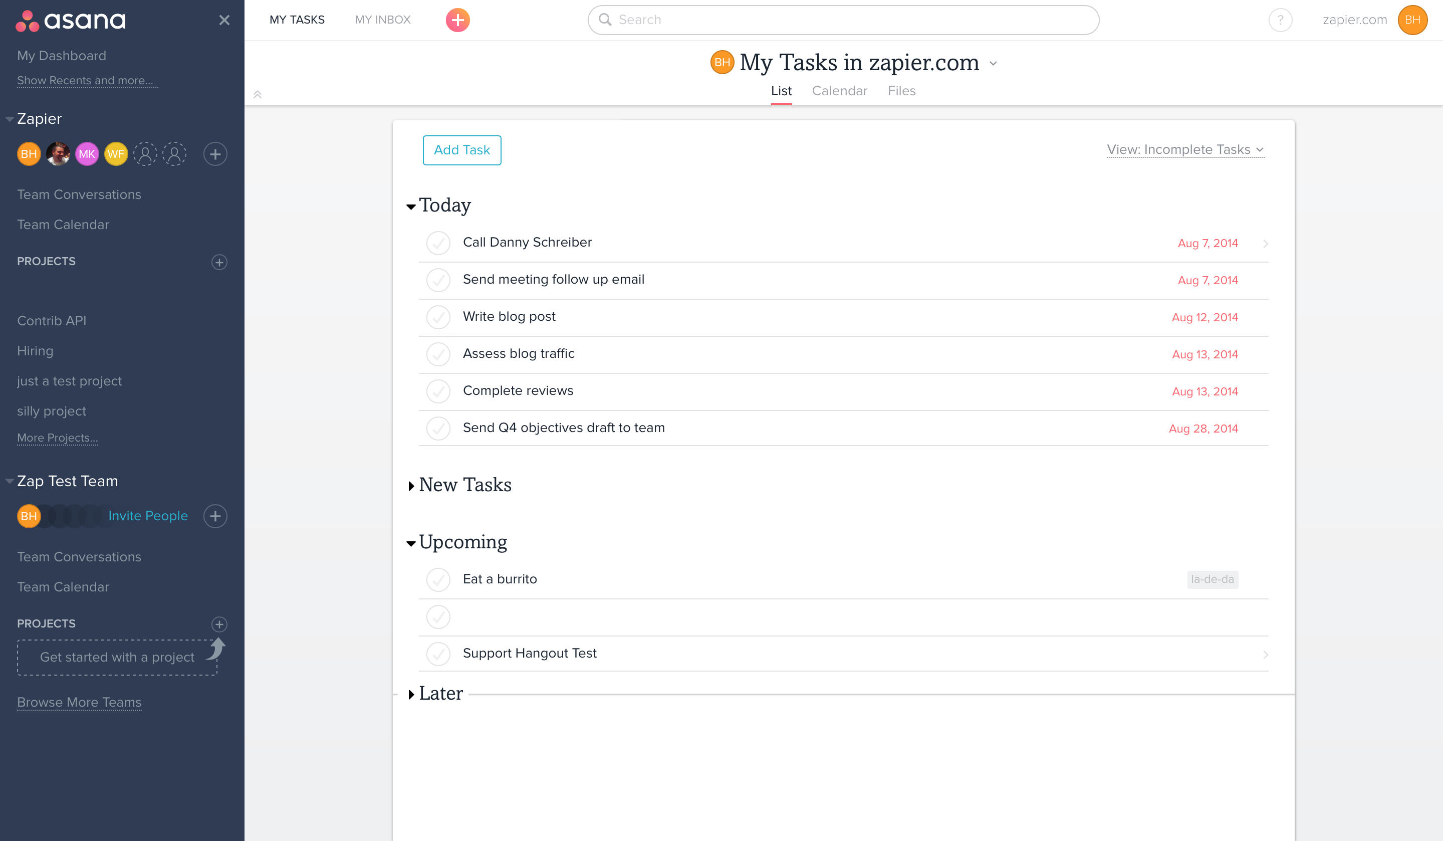Open Zapier Team Calendar
Viewport: 1443px width, 841px height.
[x=63, y=225]
